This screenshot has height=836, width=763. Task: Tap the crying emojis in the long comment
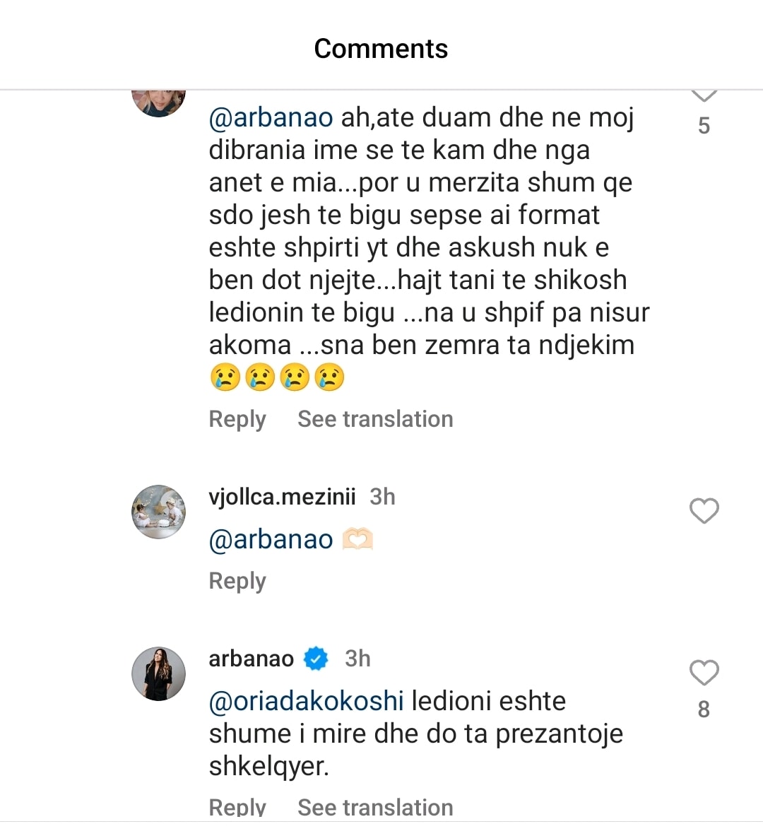pyautogui.click(x=277, y=377)
